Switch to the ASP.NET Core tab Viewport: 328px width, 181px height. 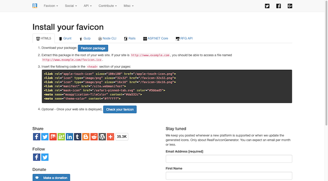click(156, 39)
